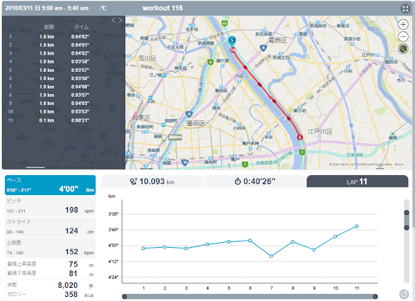
Task: Click the right handle of horizontal range slider
Action: (375, 296)
